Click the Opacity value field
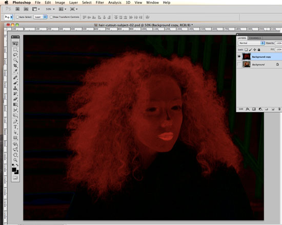This screenshot has width=282, height=225. coord(278,43)
